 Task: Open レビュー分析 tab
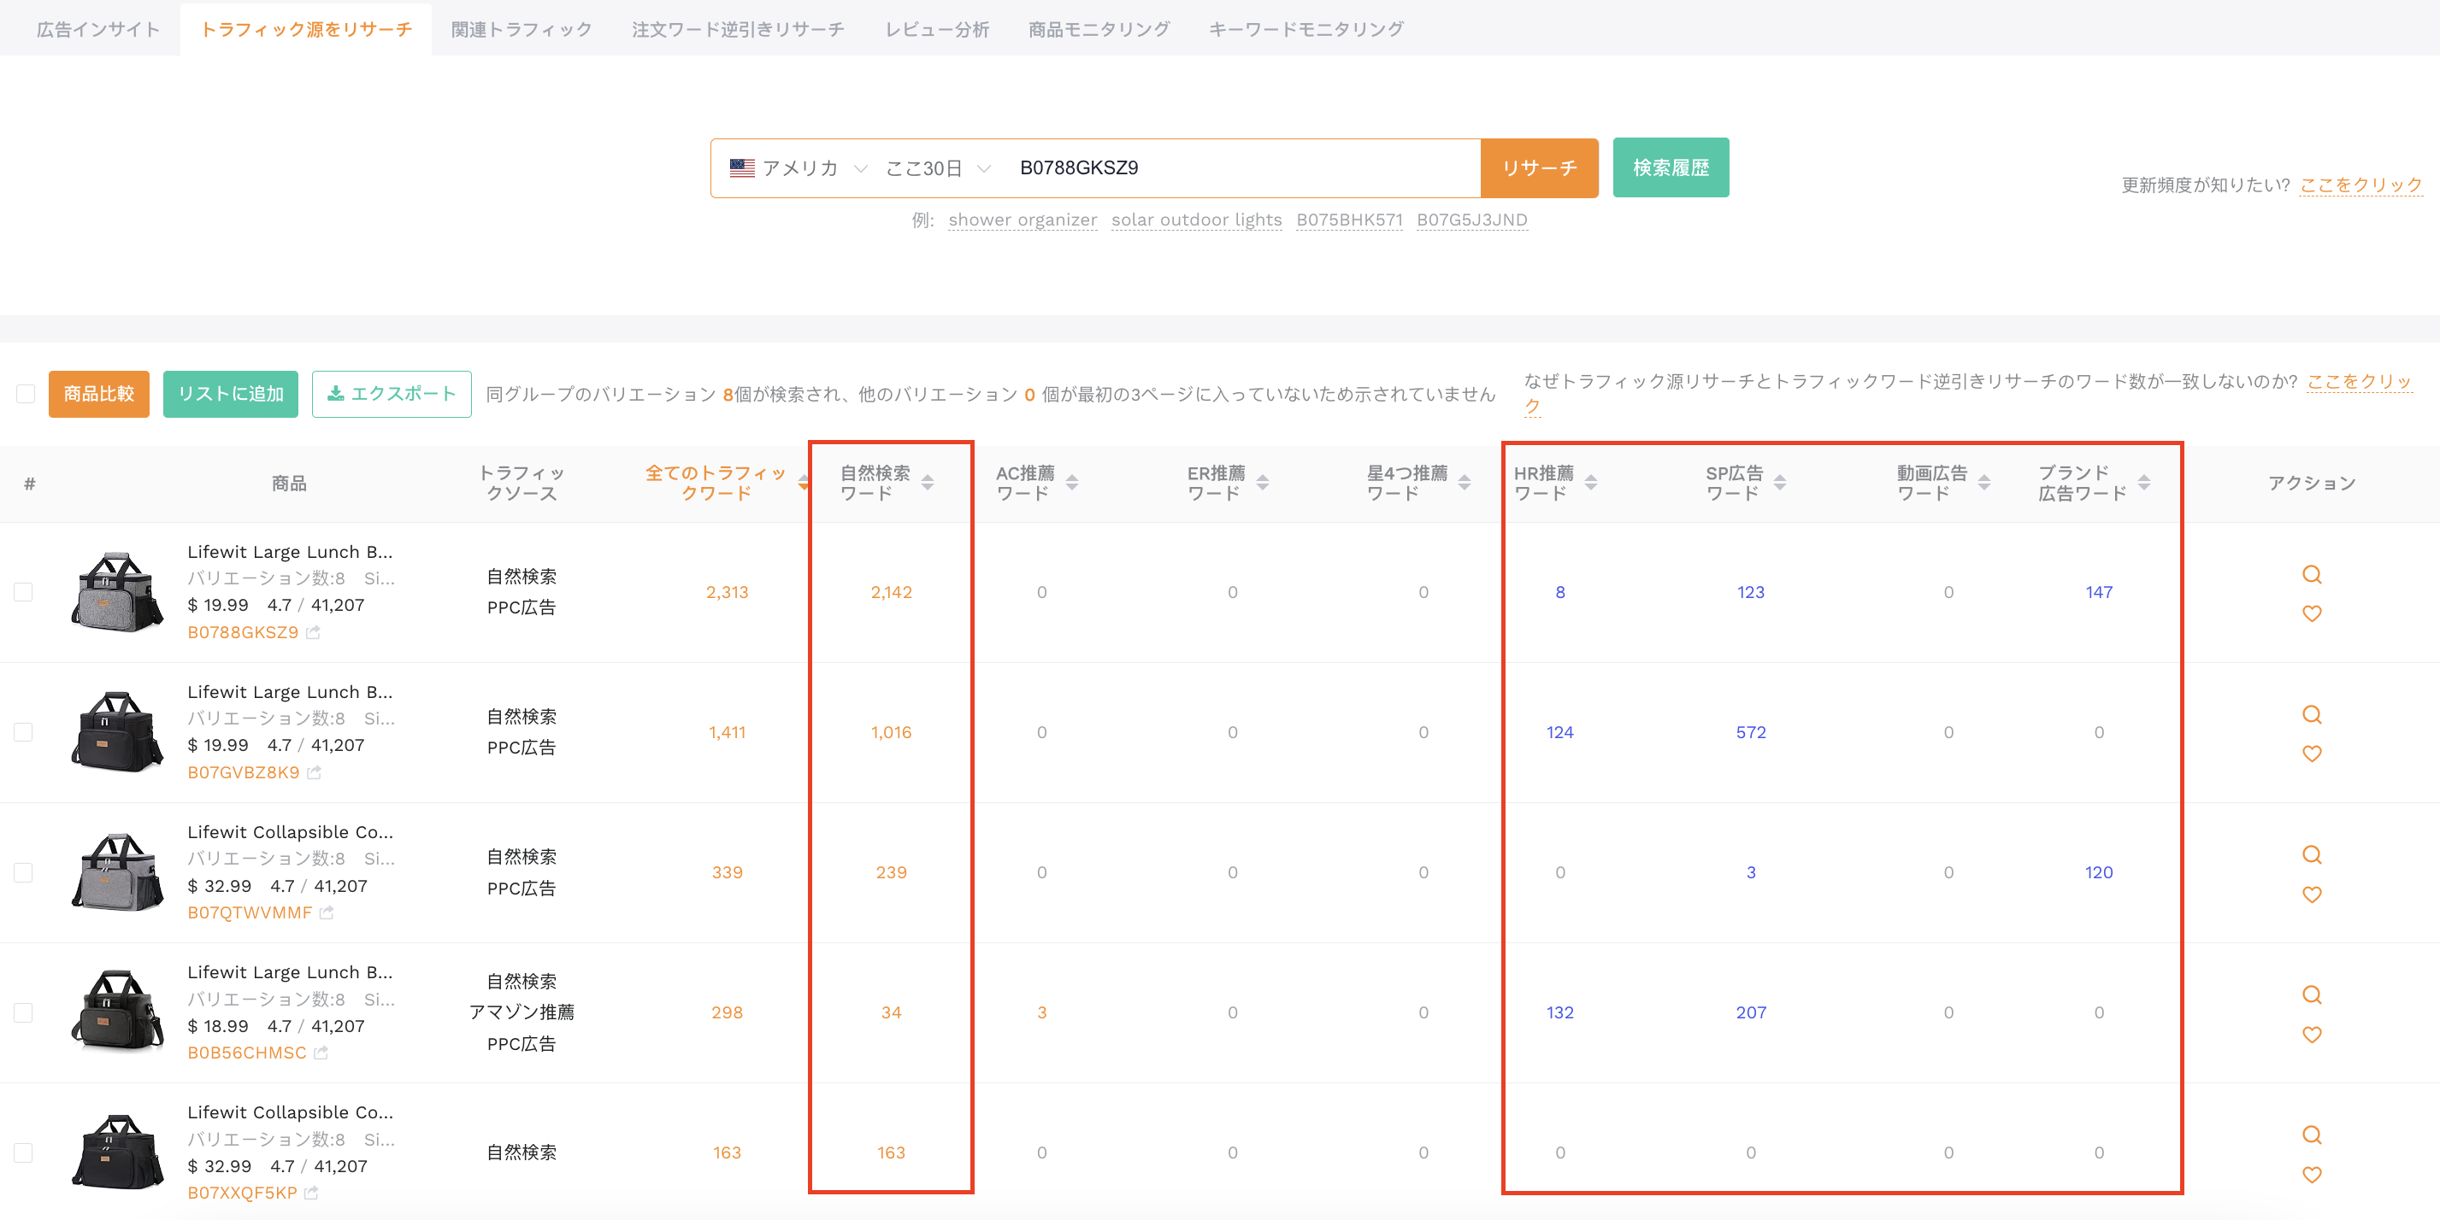click(x=937, y=28)
